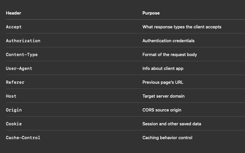Viewport: 245px width, 153px height.
Task: Click the Authorization header cell
Action: pyautogui.click(x=23, y=41)
